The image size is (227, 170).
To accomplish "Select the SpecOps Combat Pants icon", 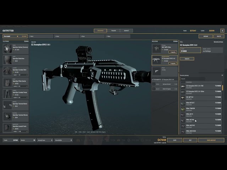I will (x=7, y=94).
